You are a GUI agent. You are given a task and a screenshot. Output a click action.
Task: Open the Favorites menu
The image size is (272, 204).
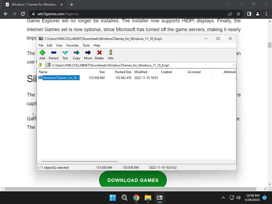(x=73, y=45)
